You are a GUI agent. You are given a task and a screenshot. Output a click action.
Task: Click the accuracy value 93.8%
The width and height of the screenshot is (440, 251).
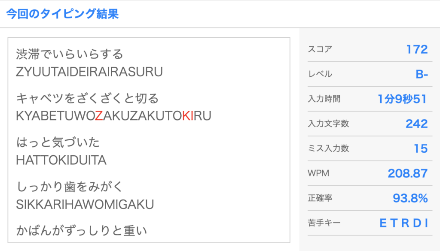(x=410, y=198)
